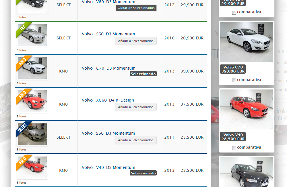Image resolution: width=287 pixels, height=187 pixels.
Task: Click '9 fotos' under the 2010 S60 thumbnail
Action: [22, 50]
